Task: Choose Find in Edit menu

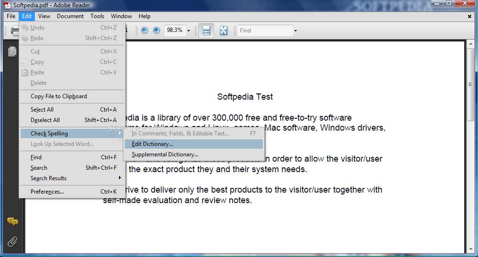Action: [72, 157]
